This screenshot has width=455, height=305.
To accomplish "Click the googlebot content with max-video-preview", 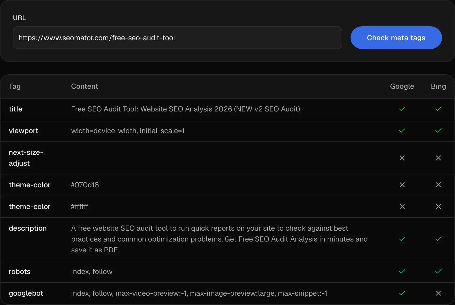I will [199, 293].
